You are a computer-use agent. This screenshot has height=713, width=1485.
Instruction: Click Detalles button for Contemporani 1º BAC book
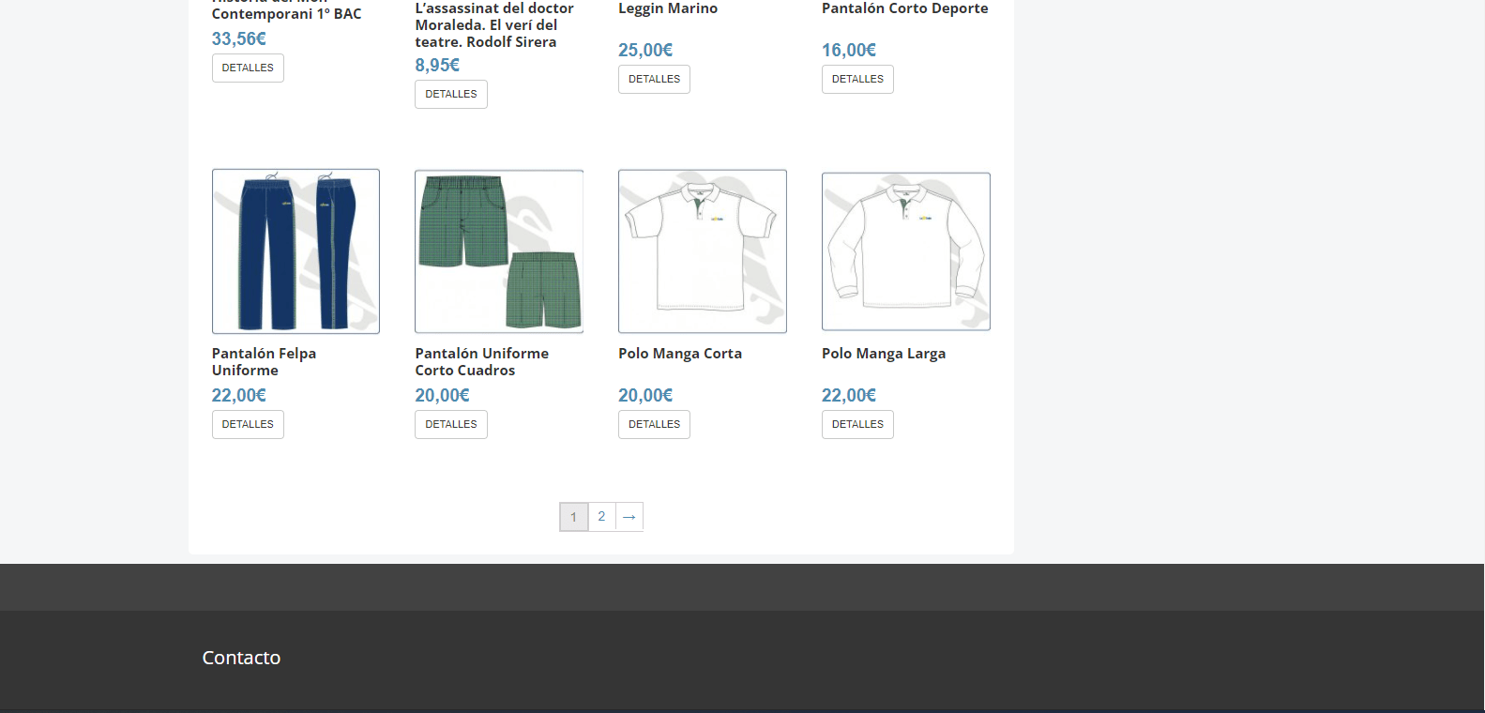coord(248,68)
